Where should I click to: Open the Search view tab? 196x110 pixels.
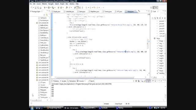pos(91,81)
